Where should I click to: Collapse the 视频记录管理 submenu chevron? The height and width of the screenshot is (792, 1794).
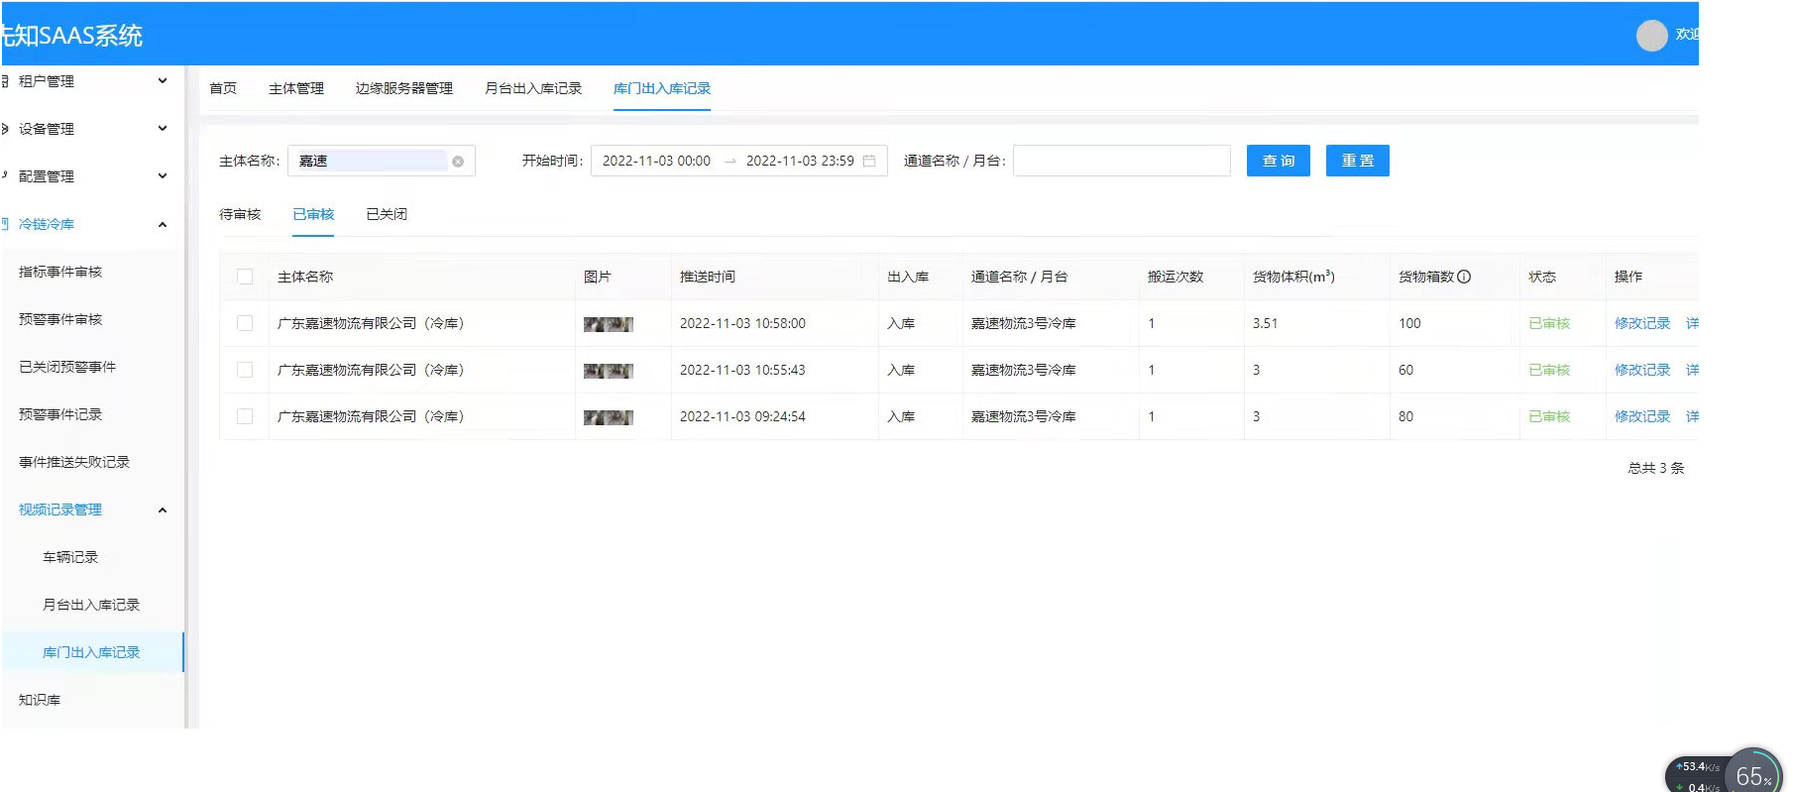tap(163, 509)
